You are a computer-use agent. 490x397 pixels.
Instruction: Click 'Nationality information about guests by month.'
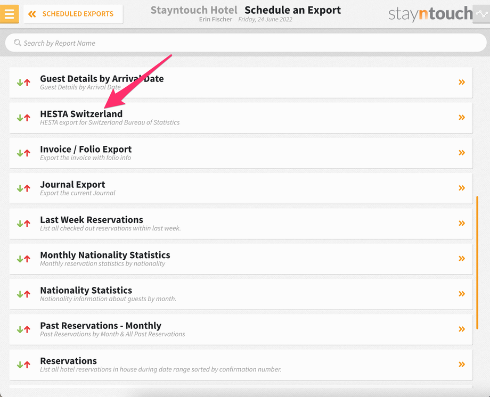pos(108,299)
